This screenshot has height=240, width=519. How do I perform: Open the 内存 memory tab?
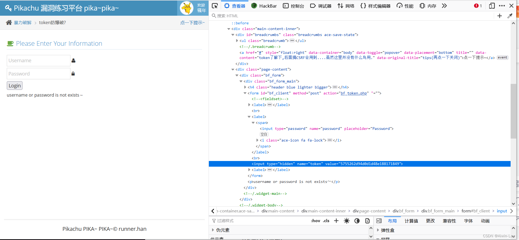tap(428, 6)
